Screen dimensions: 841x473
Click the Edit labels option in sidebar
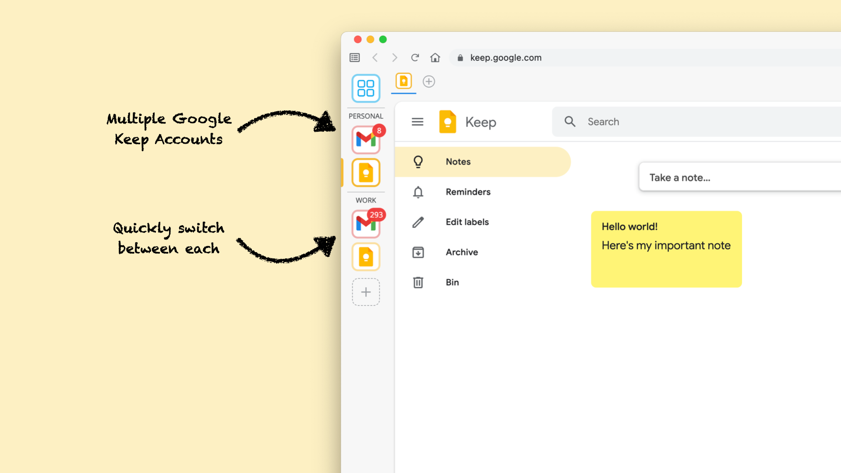[x=466, y=221]
